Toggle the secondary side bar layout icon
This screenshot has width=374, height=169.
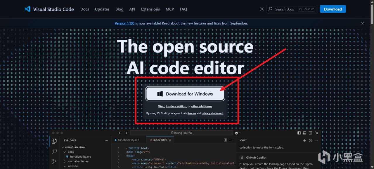coord(310,133)
